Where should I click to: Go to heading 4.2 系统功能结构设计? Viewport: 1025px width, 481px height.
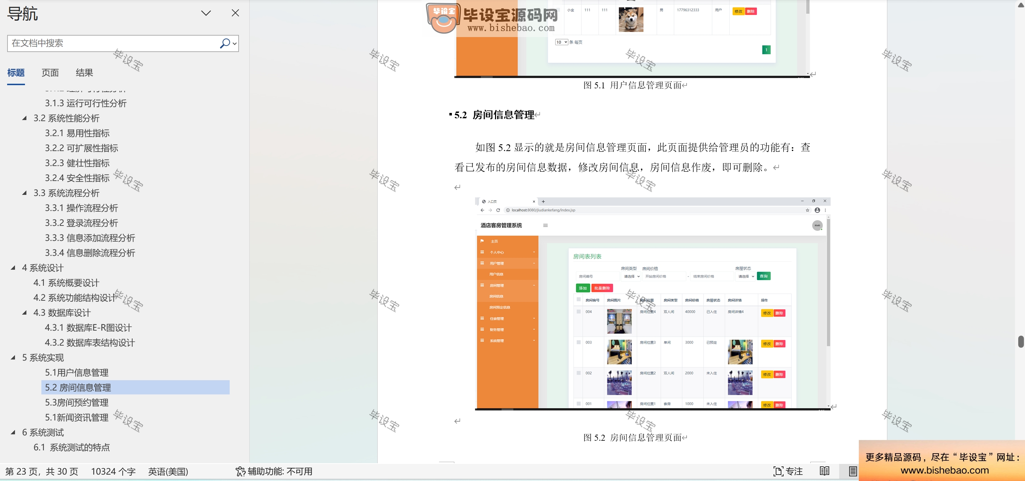point(75,298)
